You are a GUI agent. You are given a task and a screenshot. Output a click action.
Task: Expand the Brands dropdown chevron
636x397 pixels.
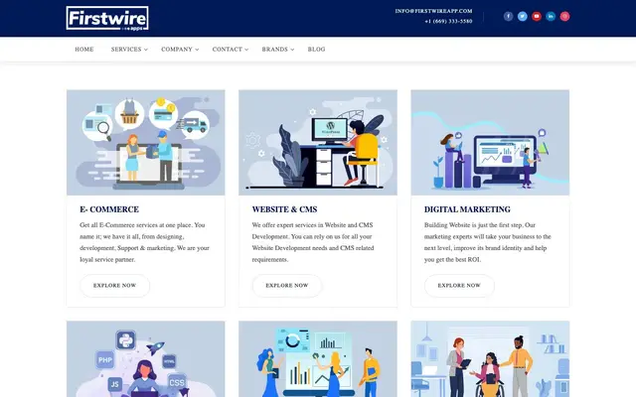point(292,50)
